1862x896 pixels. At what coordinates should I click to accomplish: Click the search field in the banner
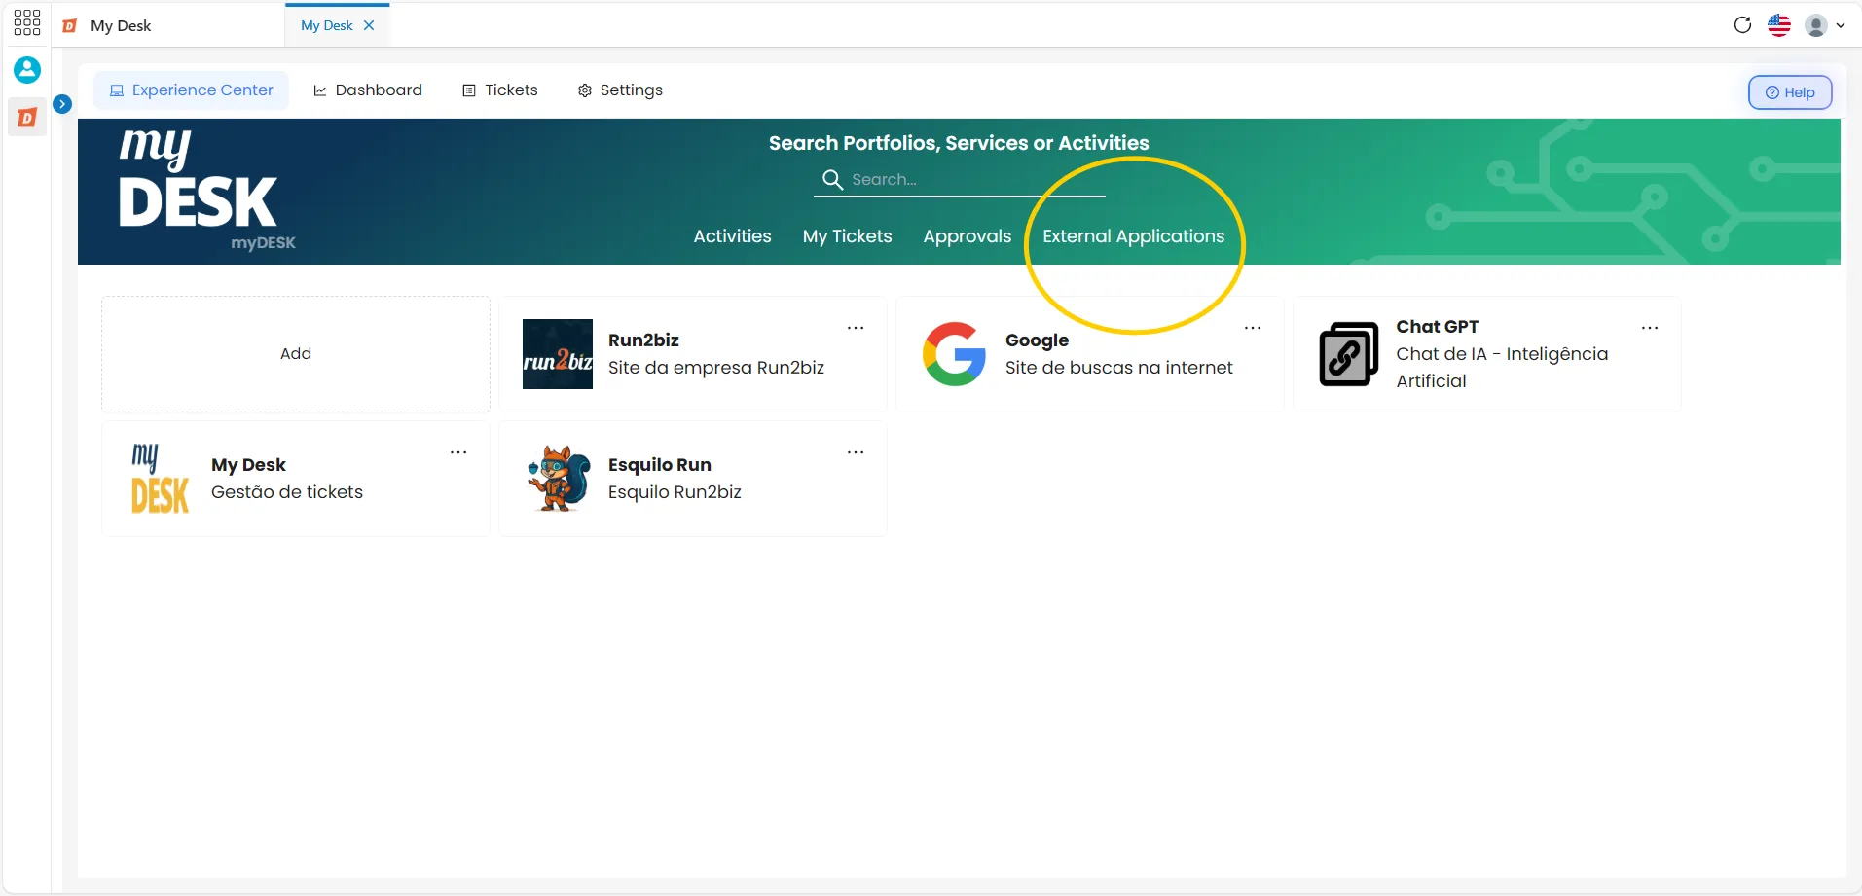tap(960, 180)
